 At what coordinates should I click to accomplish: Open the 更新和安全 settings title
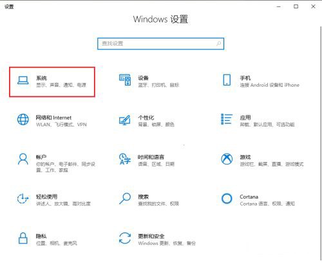pyautogui.click(x=151, y=236)
